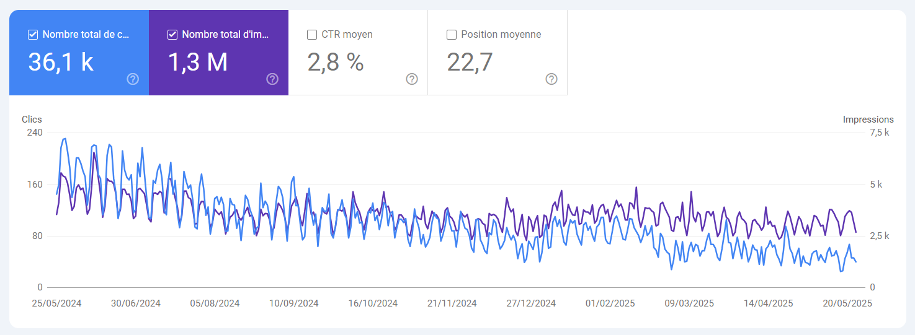Click the Position moyenne card label
Image resolution: width=915 pixels, height=335 pixels.
pyautogui.click(x=501, y=35)
